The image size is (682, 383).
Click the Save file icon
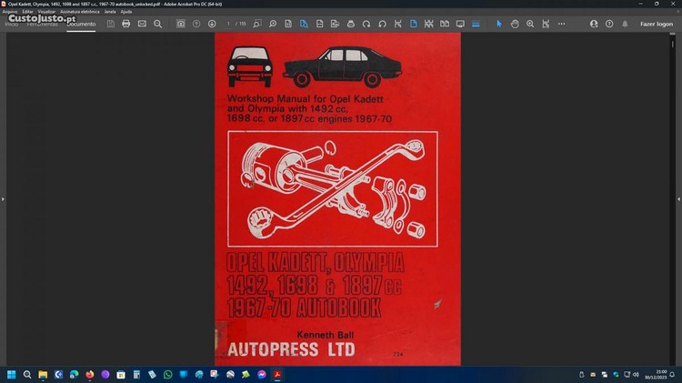tap(111, 24)
